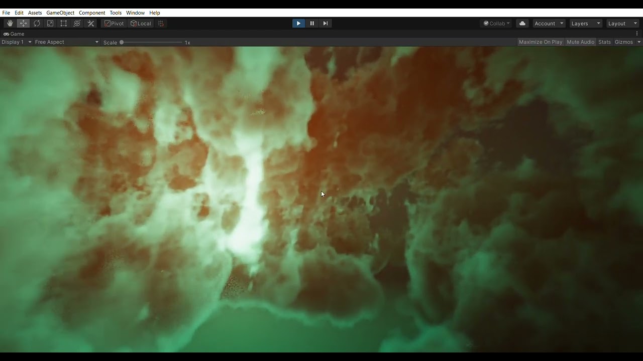
Task: Open the GameObject menu
Action: (60, 13)
